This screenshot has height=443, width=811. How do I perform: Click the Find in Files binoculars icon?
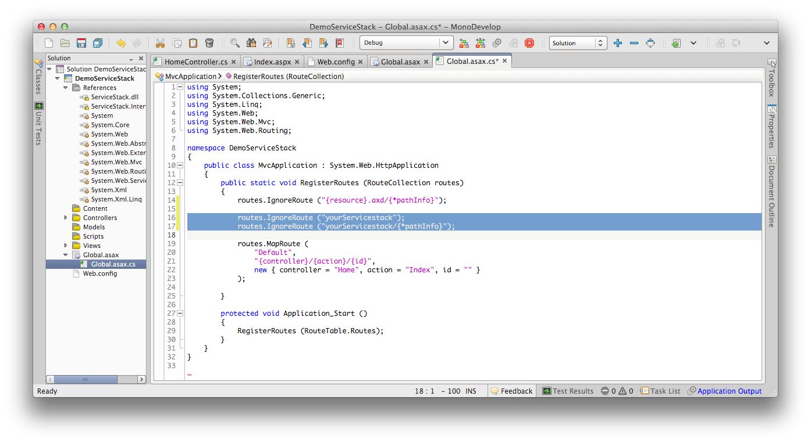(x=251, y=43)
